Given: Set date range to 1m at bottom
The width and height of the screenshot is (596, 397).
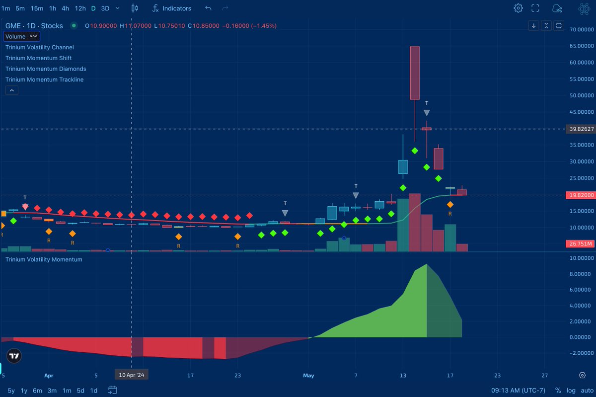Looking at the screenshot, I should (x=66, y=390).
